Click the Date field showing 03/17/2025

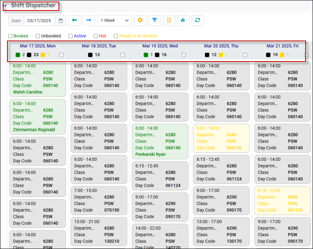point(39,21)
